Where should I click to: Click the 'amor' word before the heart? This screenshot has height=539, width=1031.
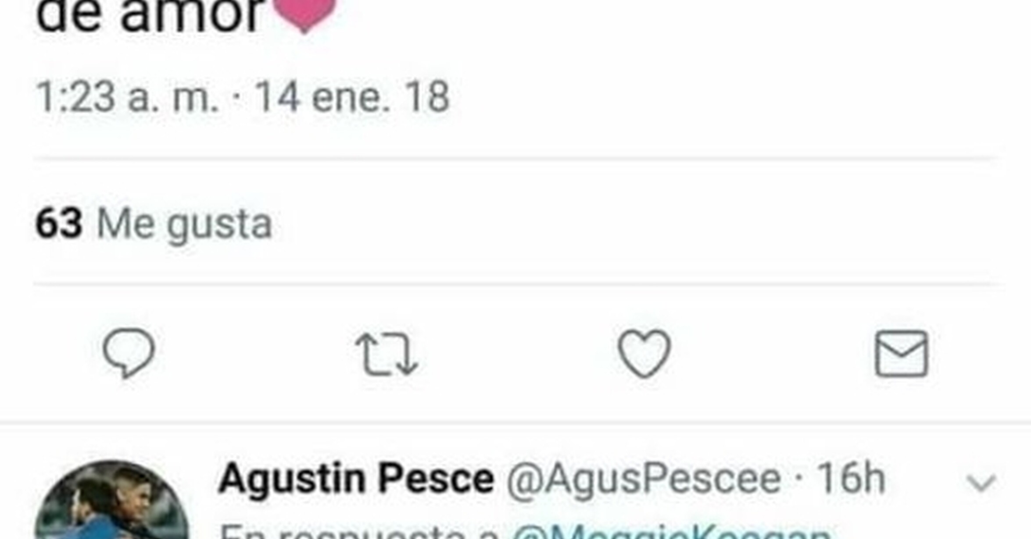click(x=192, y=15)
